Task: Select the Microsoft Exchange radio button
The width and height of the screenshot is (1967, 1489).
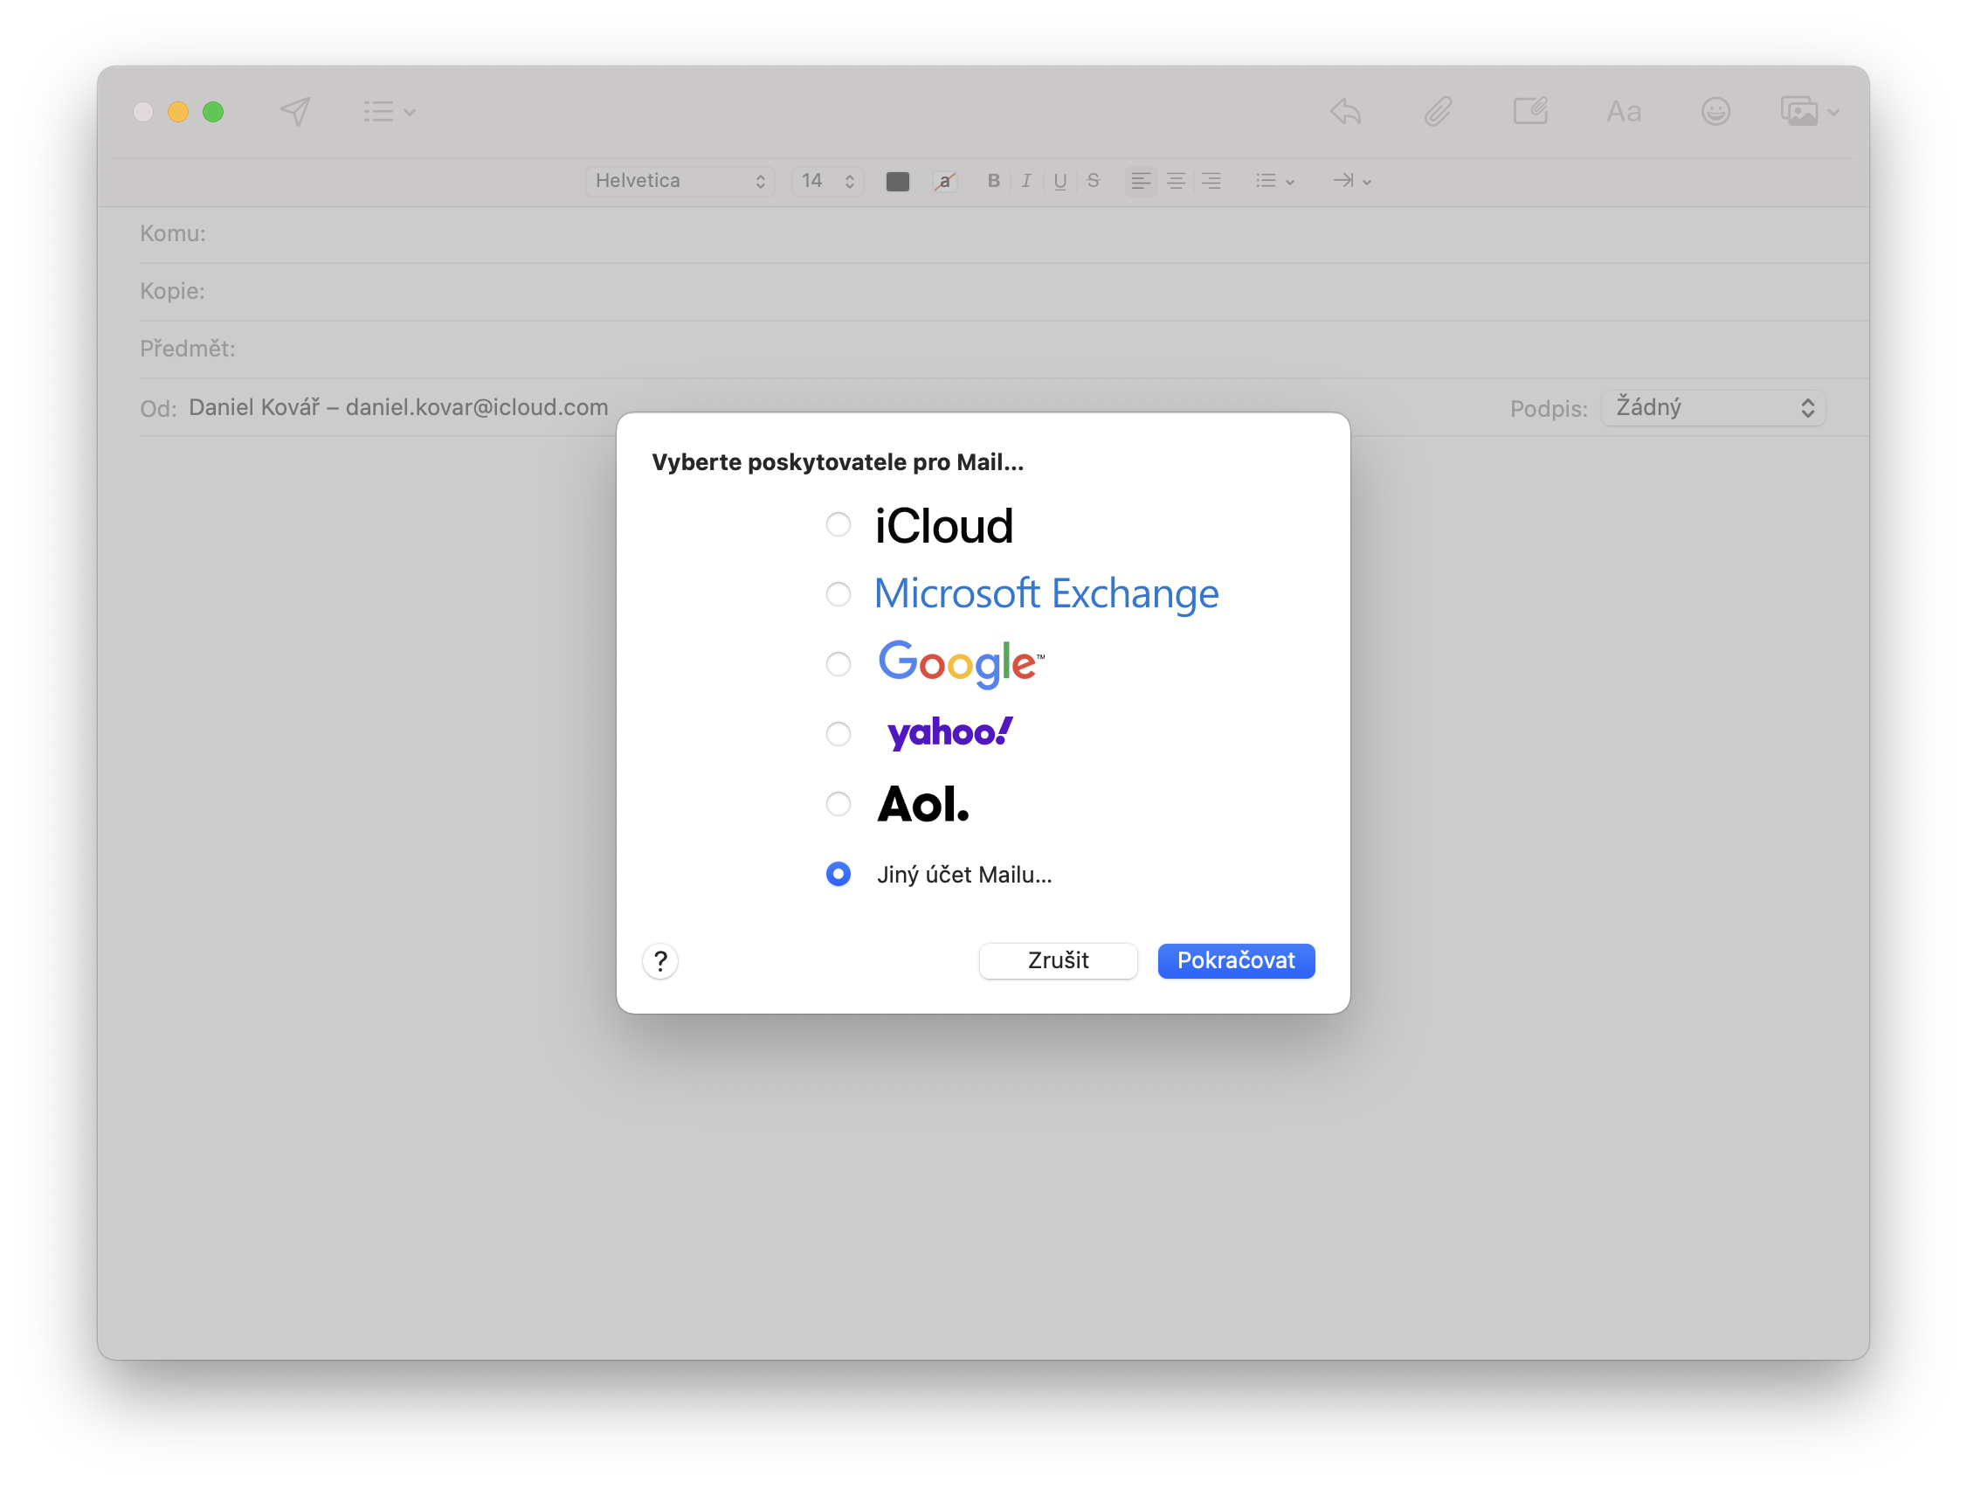Action: (x=838, y=594)
